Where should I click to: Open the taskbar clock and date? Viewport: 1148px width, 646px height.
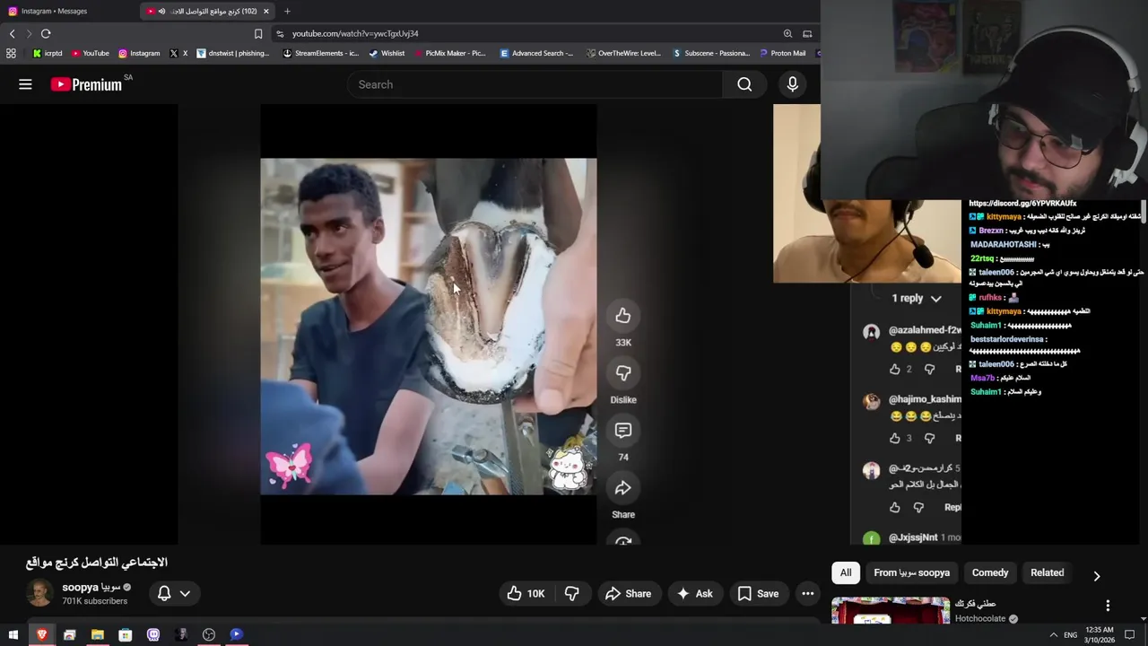[x=1099, y=634]
